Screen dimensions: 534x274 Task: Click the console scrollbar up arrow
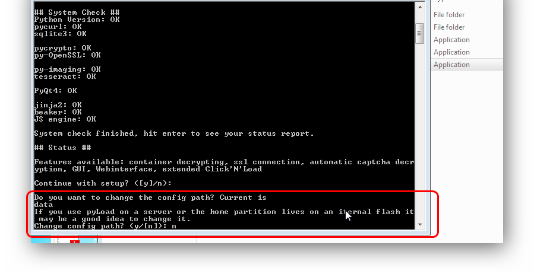tap(419, 7)
